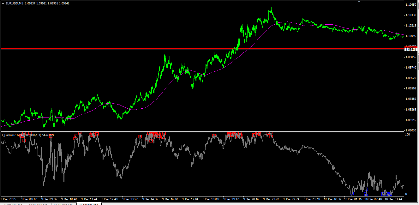This screenshot has height=205, width=419.
Task: Click time axis label 9 Dec 20:16
Action: (x=251, y=199)
